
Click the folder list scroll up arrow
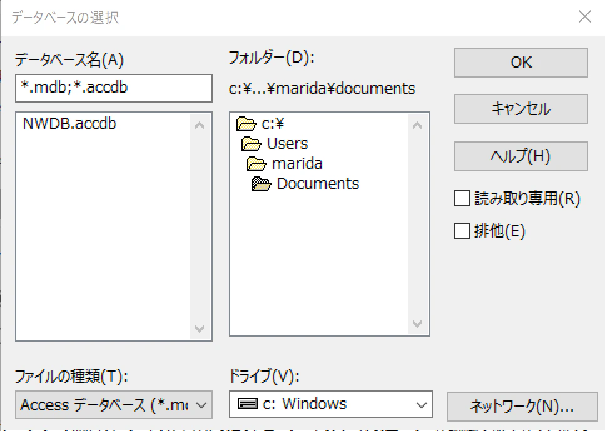coord(417,125)
